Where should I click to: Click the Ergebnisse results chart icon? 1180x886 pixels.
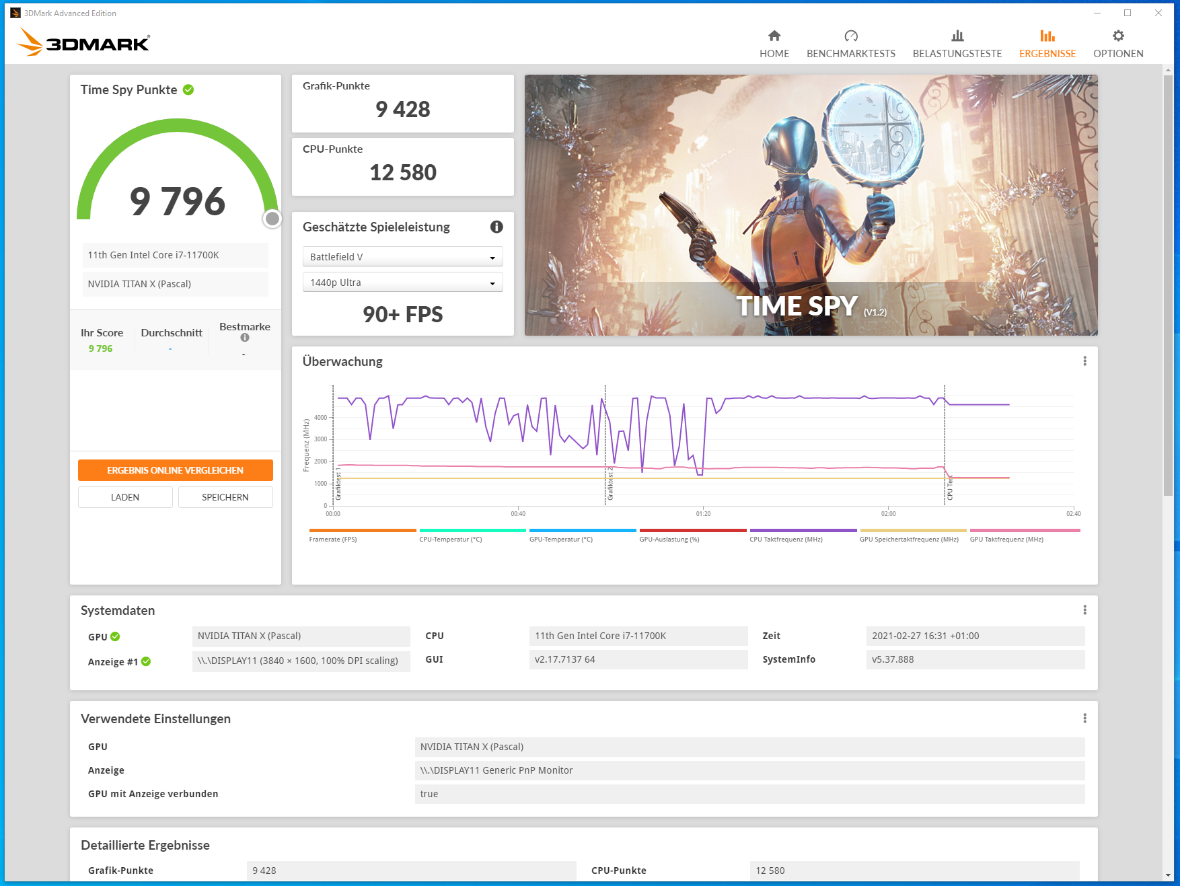[1047, 36]
